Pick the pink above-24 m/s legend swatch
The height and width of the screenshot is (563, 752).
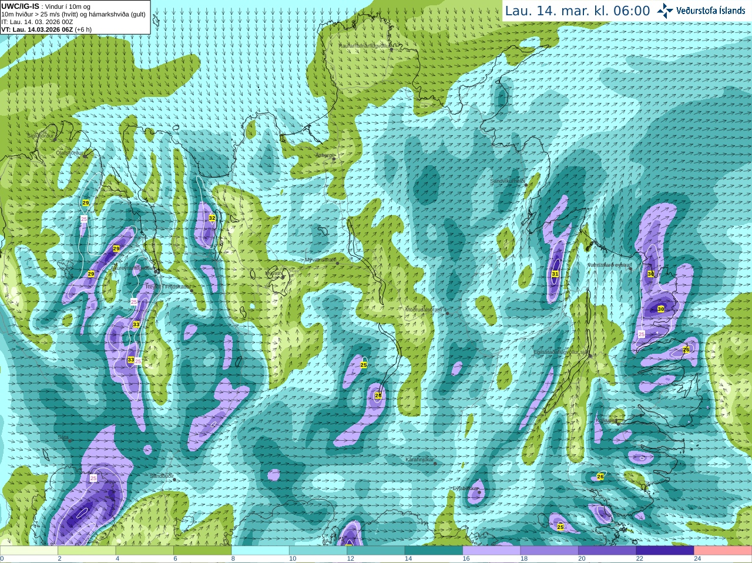coord(723,551)
